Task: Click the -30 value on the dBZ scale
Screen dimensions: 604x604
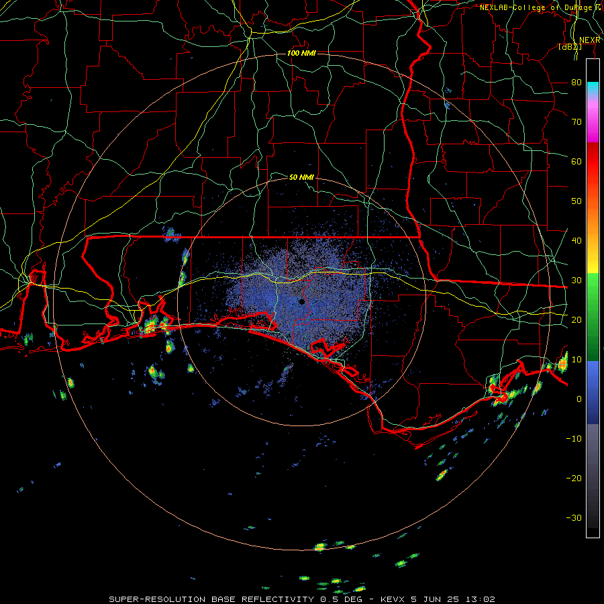Action: click(574, 517)
